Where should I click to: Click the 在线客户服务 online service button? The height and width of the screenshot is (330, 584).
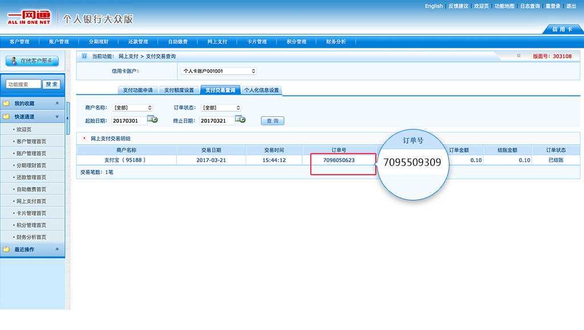pyautogui.click(x=33, y=61)
